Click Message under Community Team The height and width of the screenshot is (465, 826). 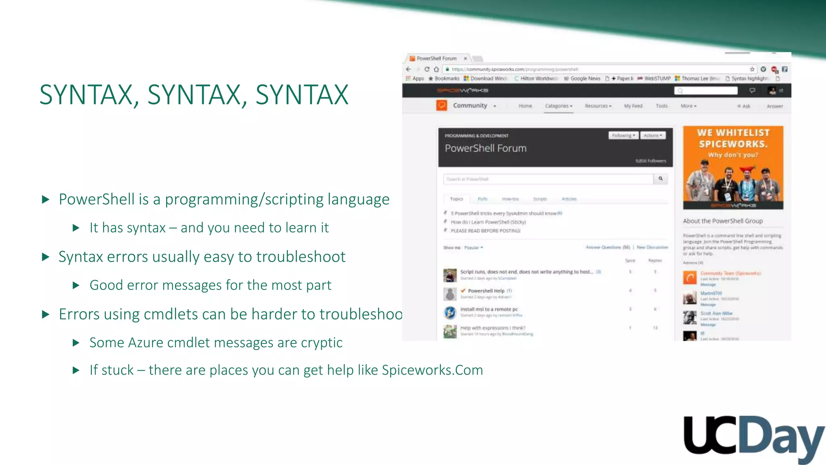tap(708, 285)
